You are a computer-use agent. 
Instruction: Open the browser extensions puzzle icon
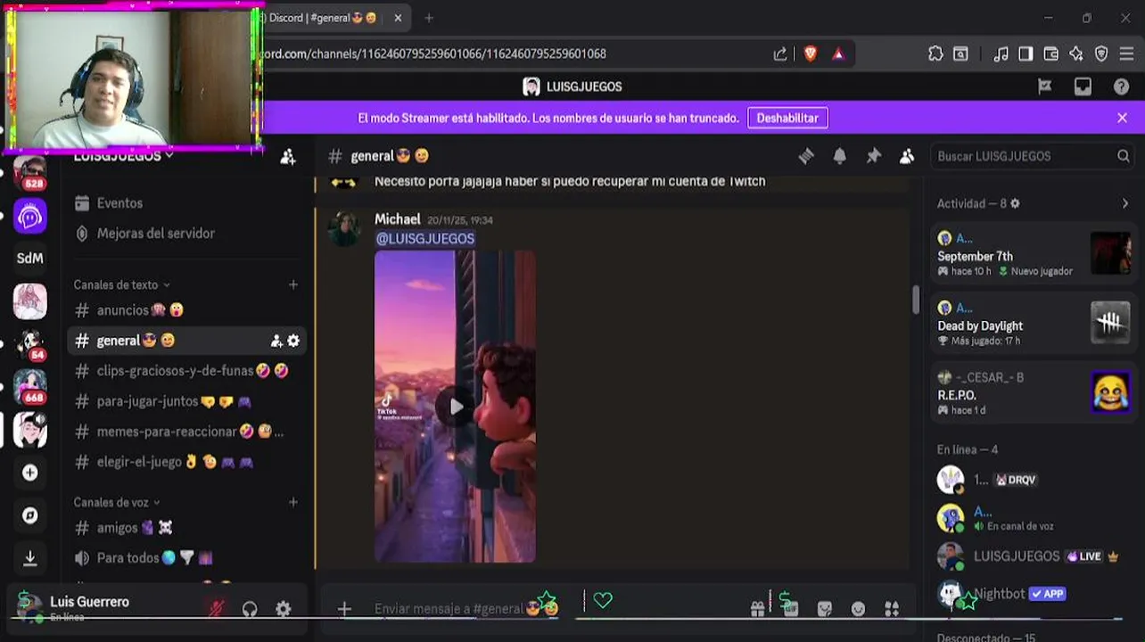point(935,53)
